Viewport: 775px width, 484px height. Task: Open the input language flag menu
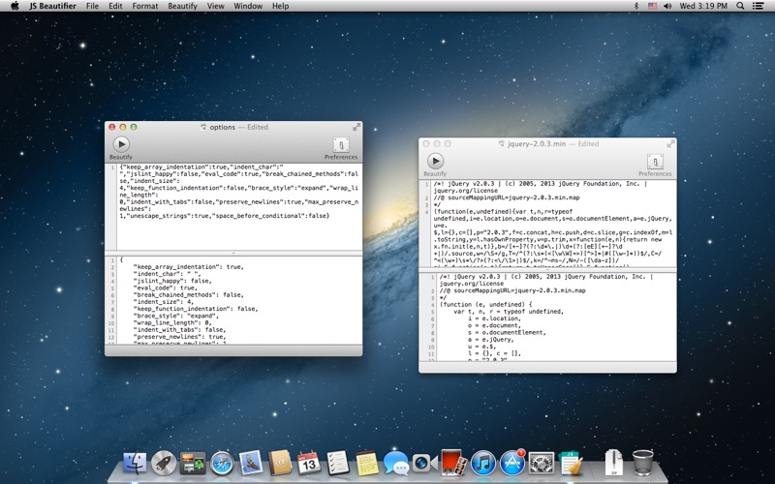tap(652, 6)
